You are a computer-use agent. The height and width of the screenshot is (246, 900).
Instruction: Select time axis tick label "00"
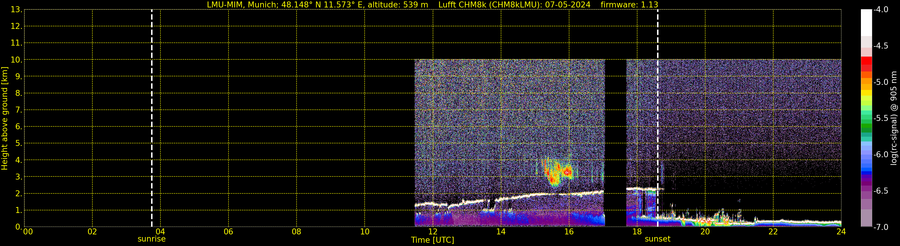click(x=28, y=232)
